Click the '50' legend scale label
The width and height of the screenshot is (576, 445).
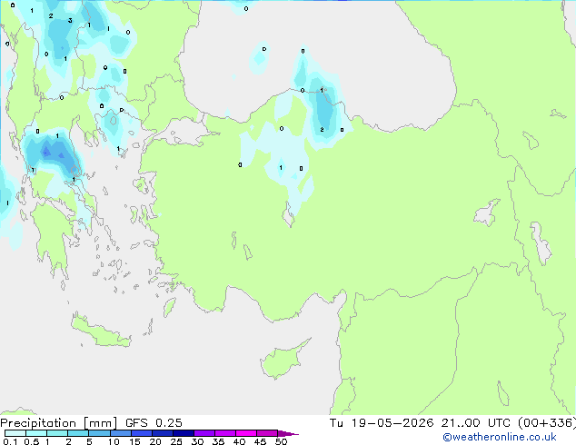pyautogui.click(x=281, y=441)
